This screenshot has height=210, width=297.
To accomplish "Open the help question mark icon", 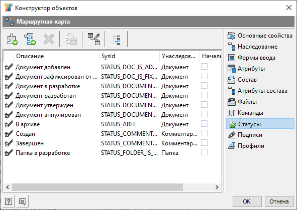I will [9, 201].
